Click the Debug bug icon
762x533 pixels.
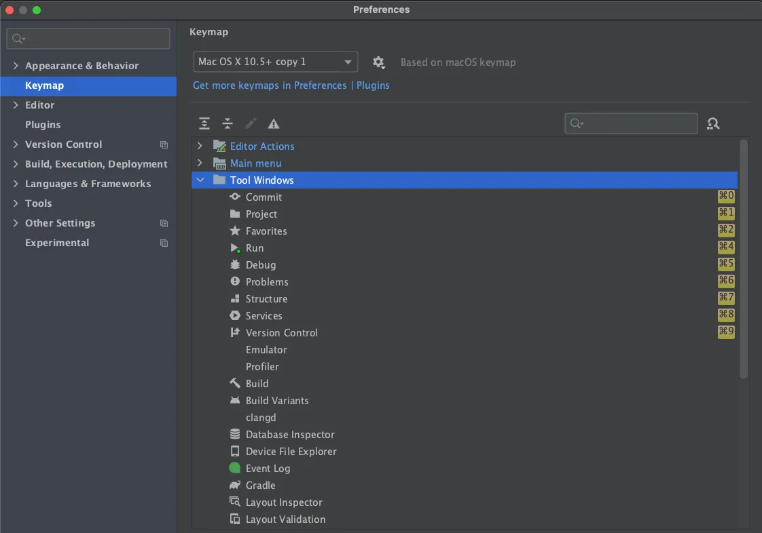(x=235, y=265)
